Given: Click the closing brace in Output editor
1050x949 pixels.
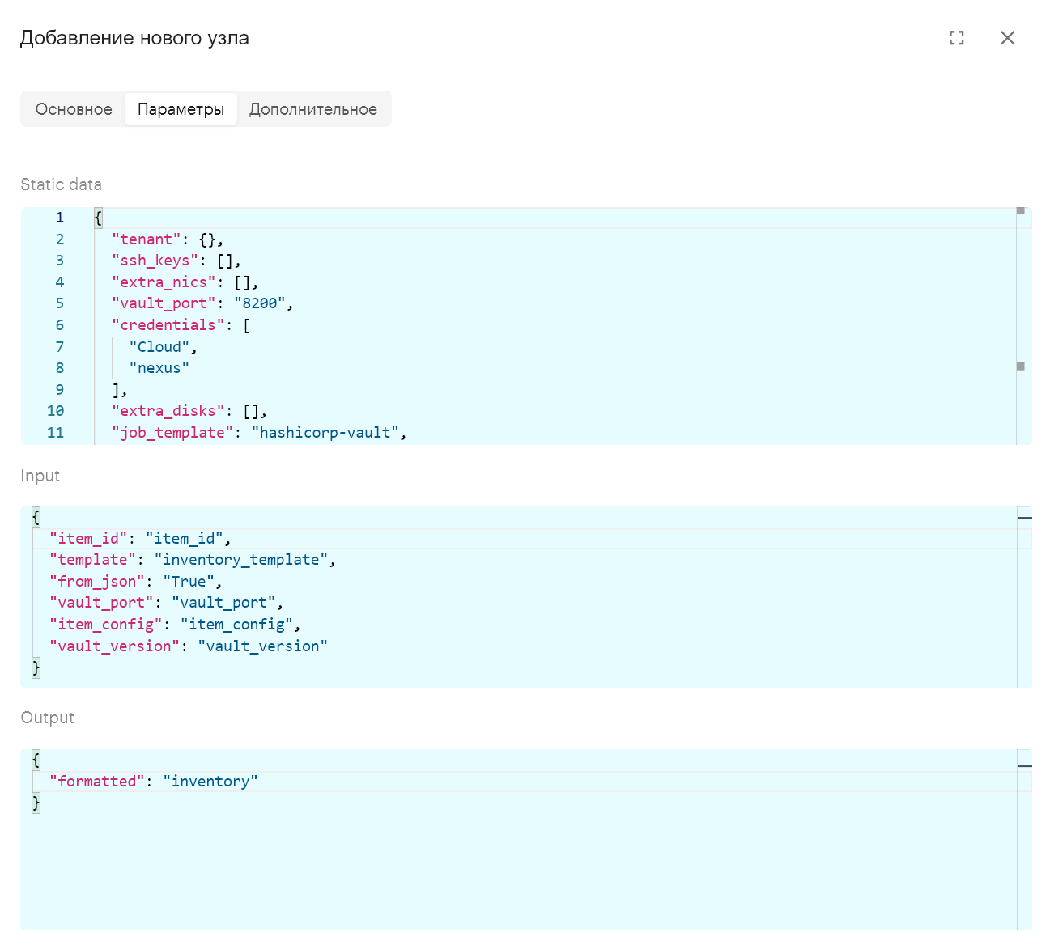Looking at the screenshot, I should (x=36, y=803).
